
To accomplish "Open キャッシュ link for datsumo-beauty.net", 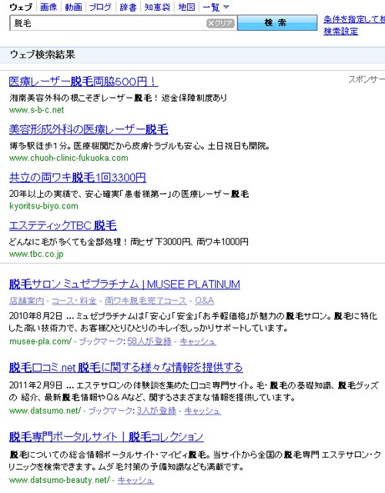I will (x=136, y=480).
